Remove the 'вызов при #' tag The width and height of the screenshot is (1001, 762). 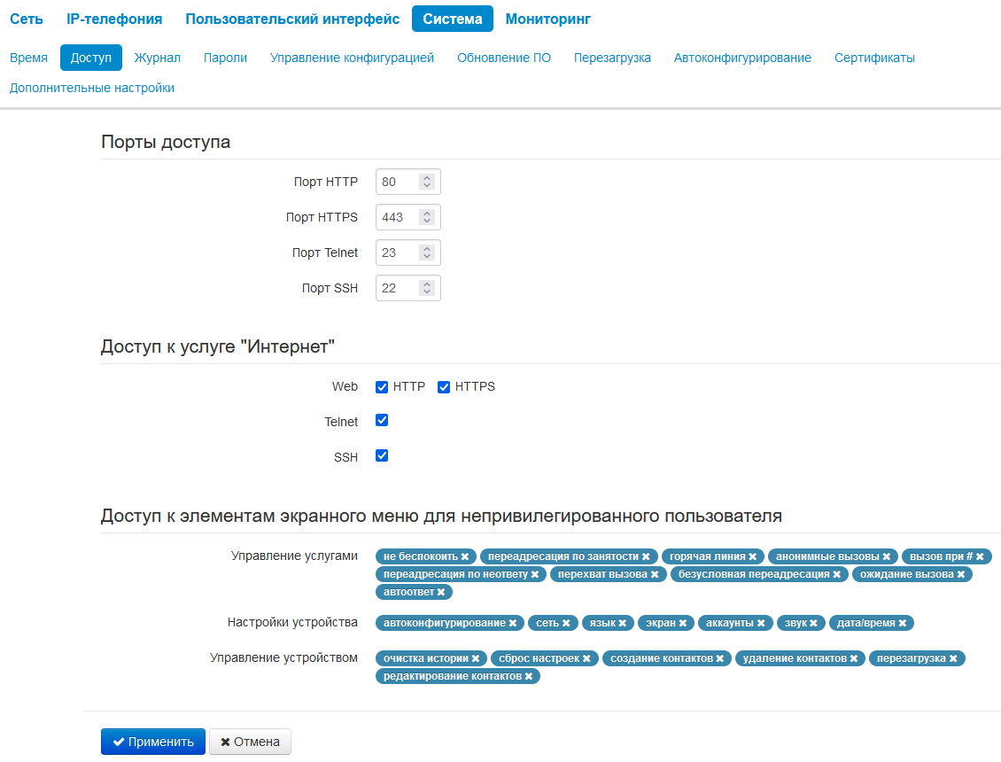980,557
